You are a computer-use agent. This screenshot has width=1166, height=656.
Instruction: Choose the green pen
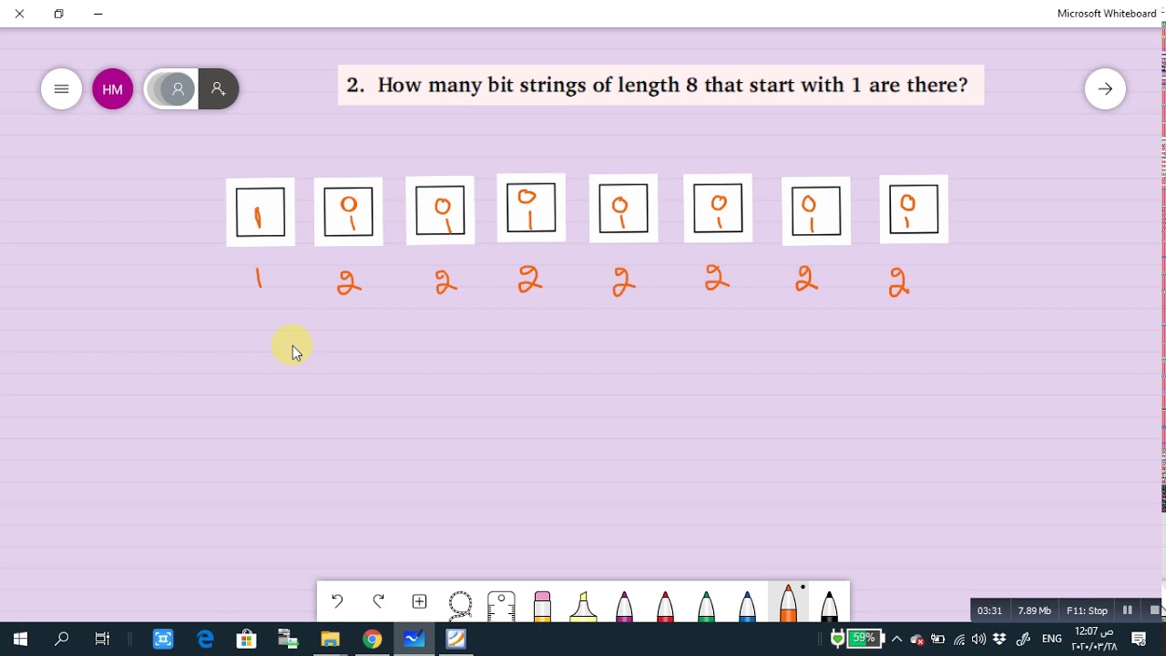click(706, 605)
